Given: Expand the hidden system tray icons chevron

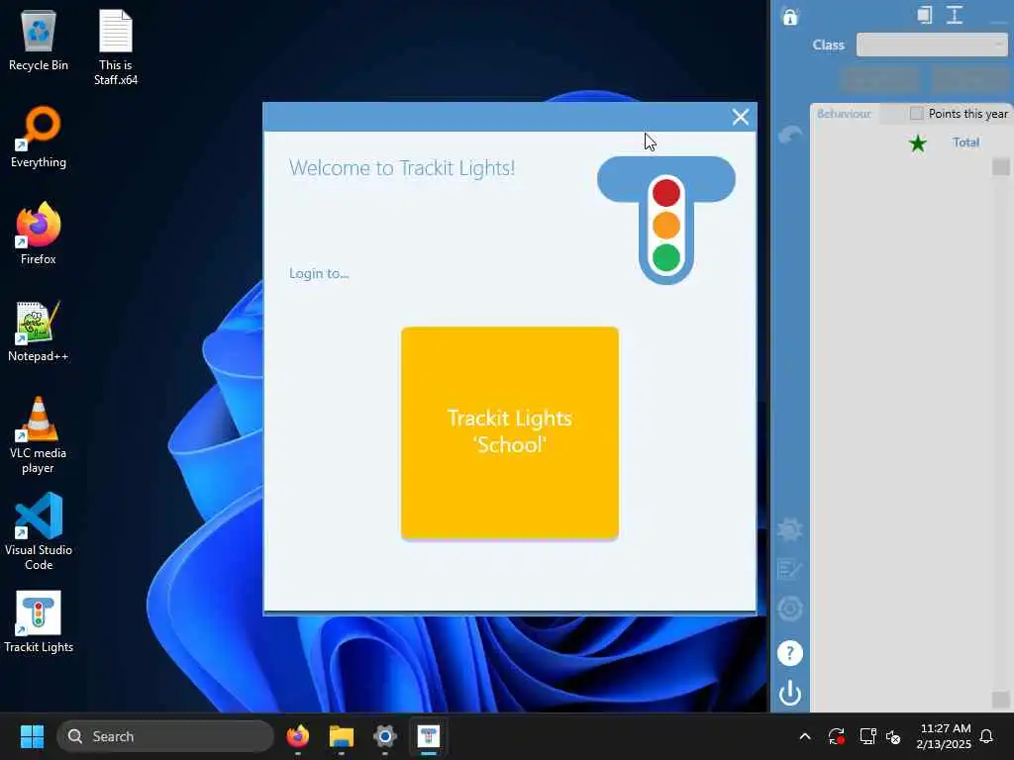Looking at the screenshot, I should coord(805,736).
